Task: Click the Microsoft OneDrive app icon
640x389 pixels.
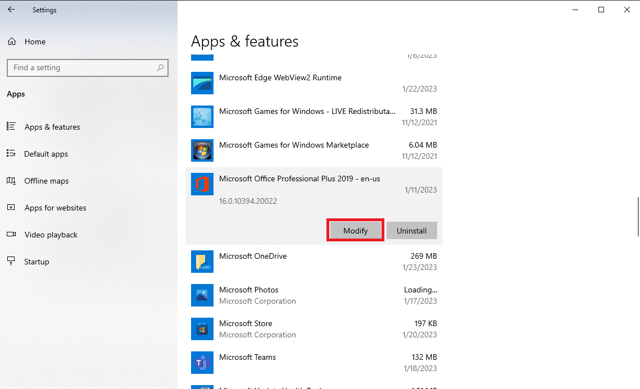Action: coord(202,262)
